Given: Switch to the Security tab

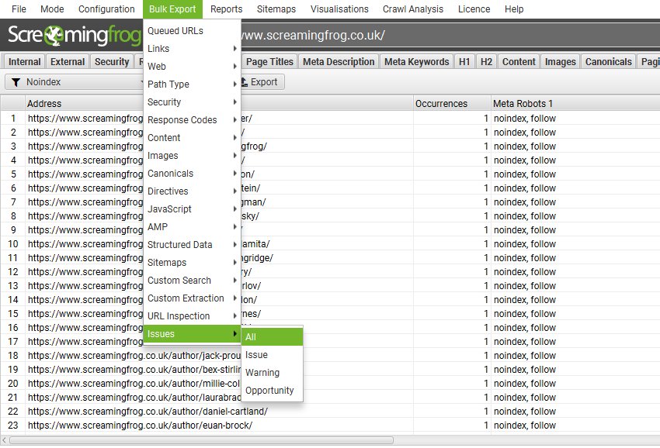Looking at the screenshot, I should coord(112,62).
